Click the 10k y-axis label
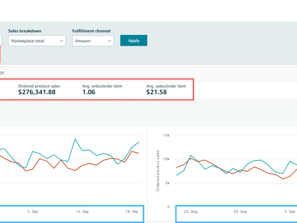 point(166,159)
